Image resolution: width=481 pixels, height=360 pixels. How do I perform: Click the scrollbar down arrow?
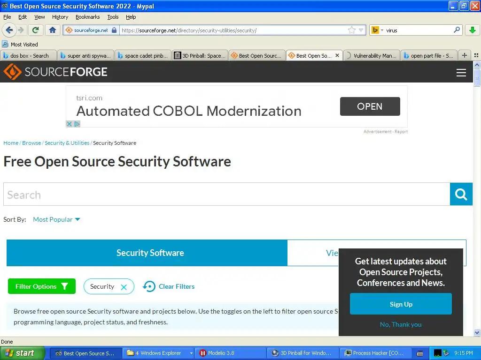[x=477, y=333]
